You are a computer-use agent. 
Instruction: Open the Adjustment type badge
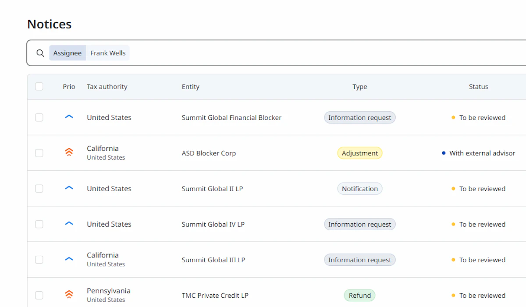click(359, 153)
